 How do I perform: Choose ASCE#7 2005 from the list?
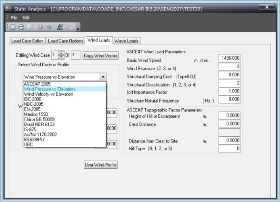[x=65, y=84]
